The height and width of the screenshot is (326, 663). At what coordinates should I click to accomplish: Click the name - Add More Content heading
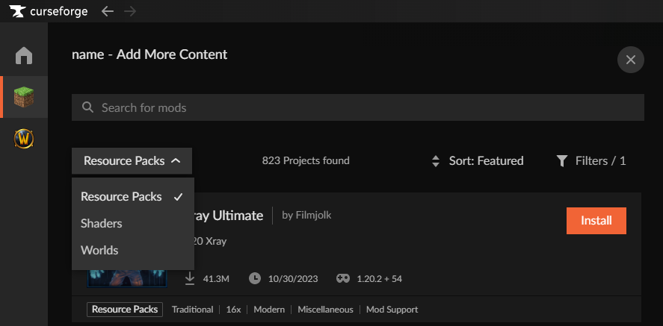pos(149,54)
